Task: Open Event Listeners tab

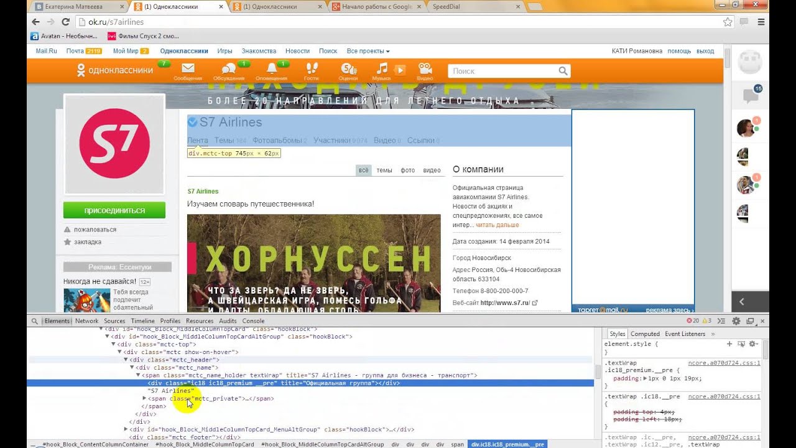Action: tap(685, 334)
